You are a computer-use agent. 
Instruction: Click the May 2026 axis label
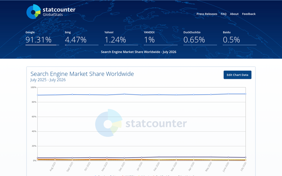(x=209, y=167)
